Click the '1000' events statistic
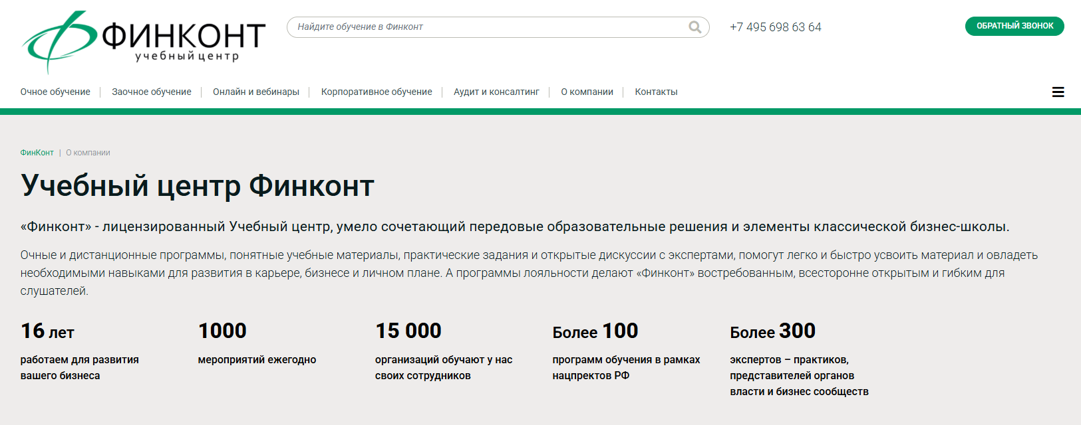The image size is (1081, 425). coord(222,331)
